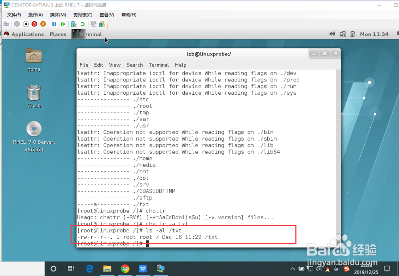The height and width of the screenshot is (276, 399).
Task: Click the GNOME volume icon
Action: point(332,34)
